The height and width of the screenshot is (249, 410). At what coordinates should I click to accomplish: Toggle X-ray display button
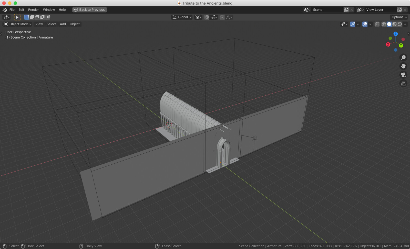pyautogui.click(x=377, y=24)
